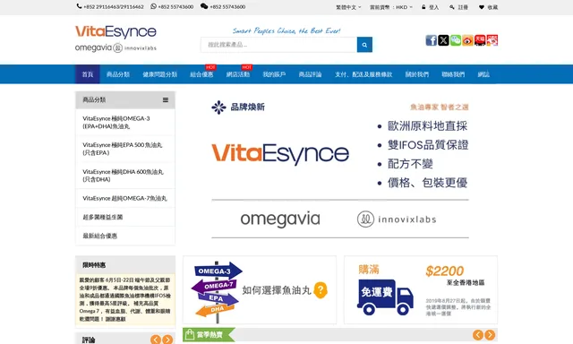The height and width of the screenshot is (344, 573).
Task: Open the Weibo social icon
Action: [467, 40]
